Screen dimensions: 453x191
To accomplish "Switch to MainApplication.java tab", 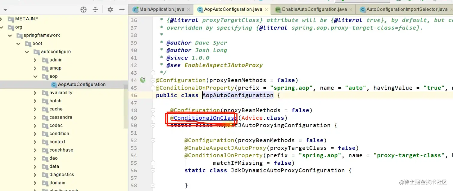I will tap(161, 10).
